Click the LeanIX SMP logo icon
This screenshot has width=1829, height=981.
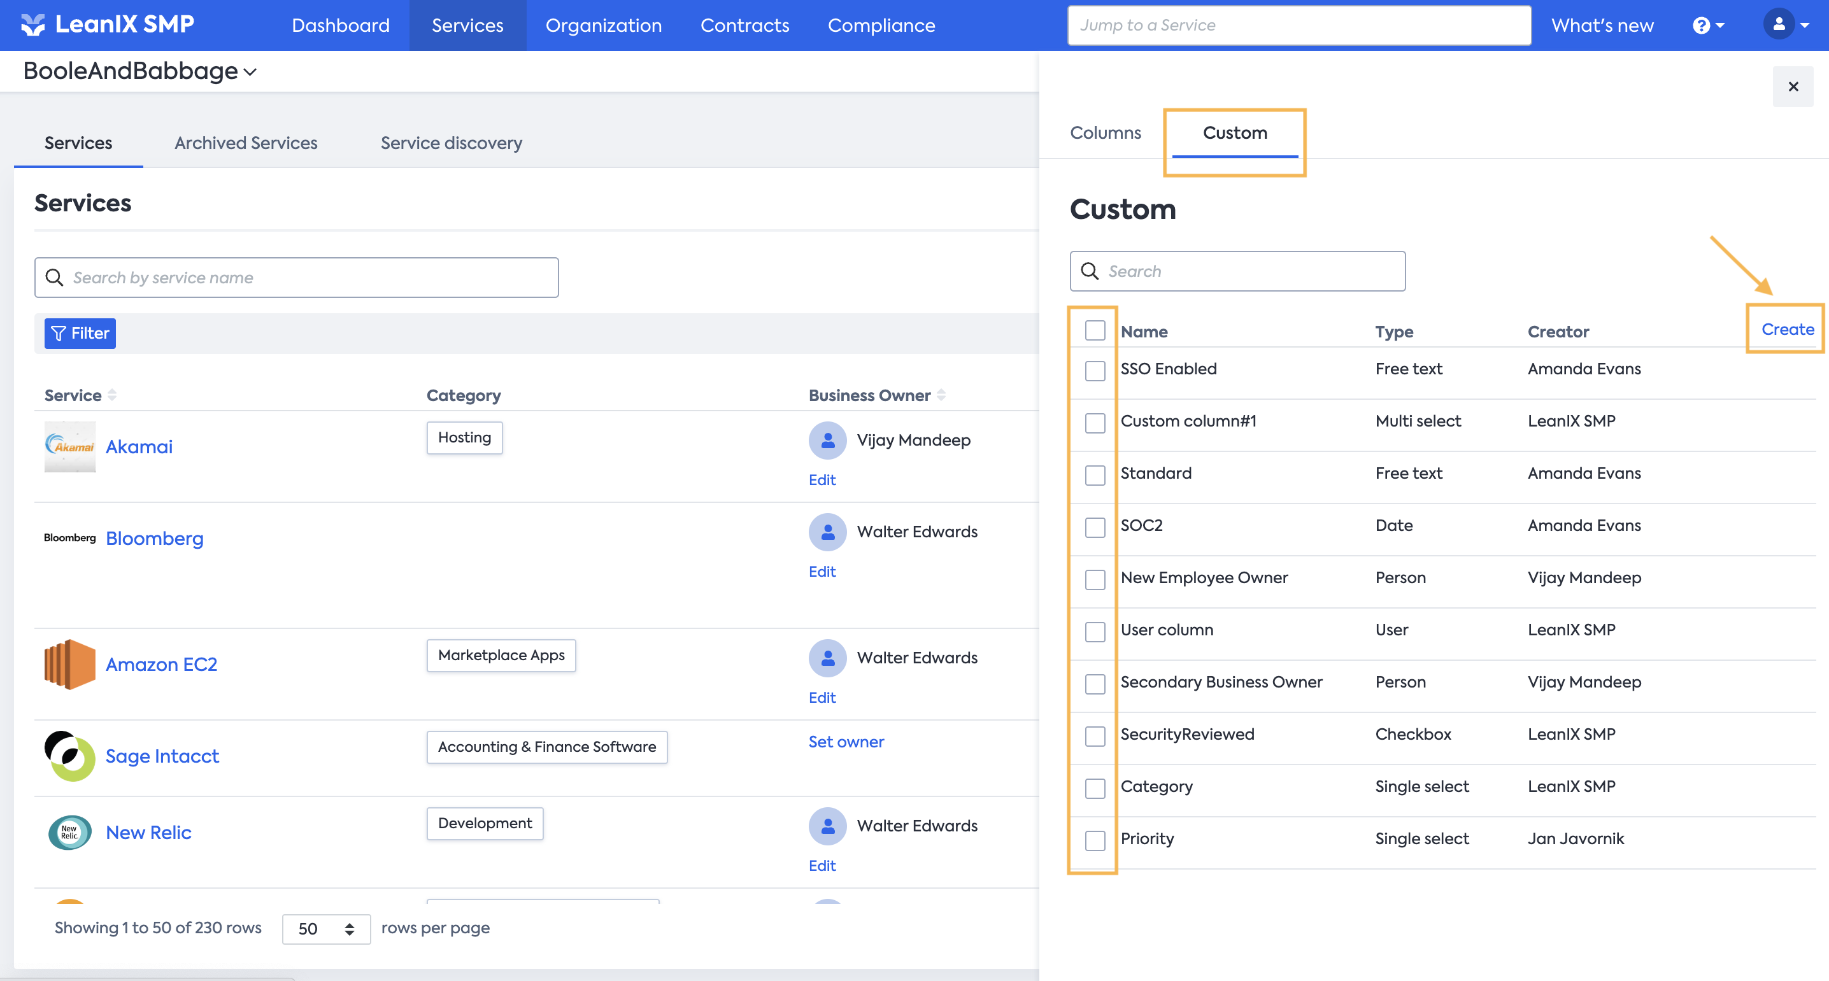[32, 25]
